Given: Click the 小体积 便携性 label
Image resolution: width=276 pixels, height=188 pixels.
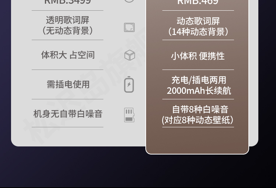Looking at the screenshot, I should pos(198,56).
